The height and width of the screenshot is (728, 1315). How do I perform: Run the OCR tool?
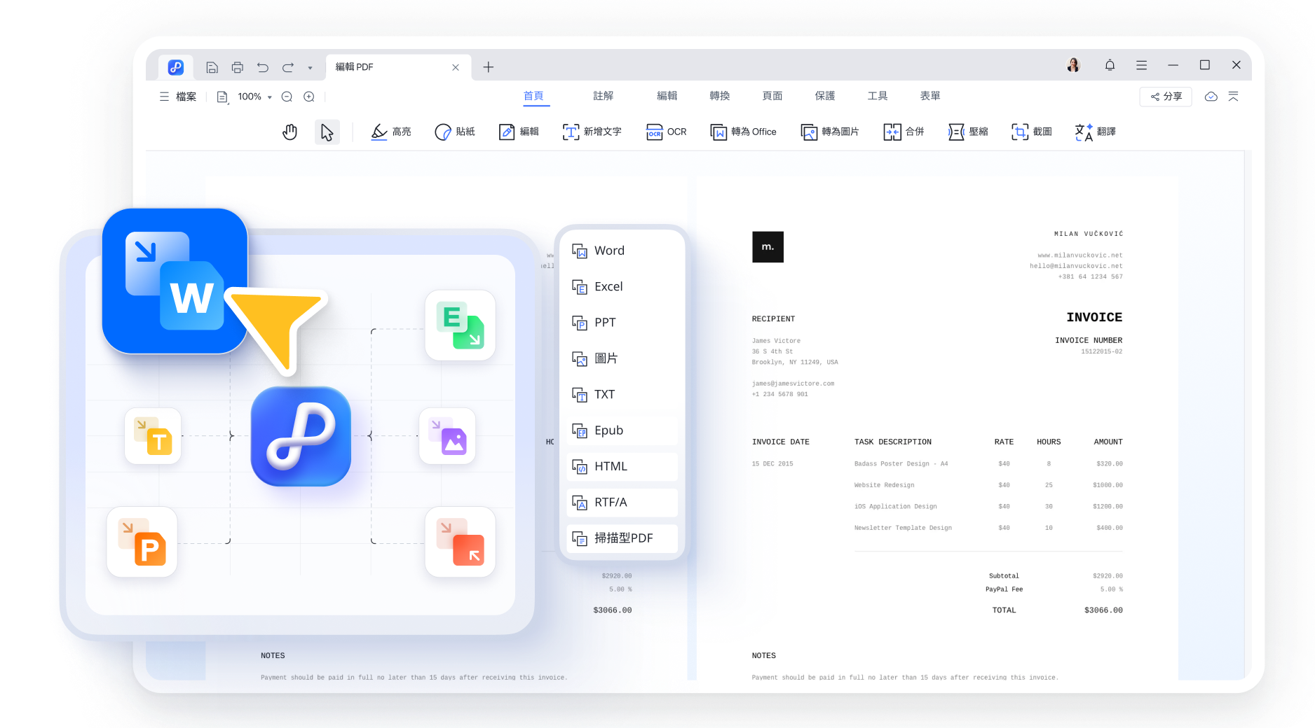666,132
